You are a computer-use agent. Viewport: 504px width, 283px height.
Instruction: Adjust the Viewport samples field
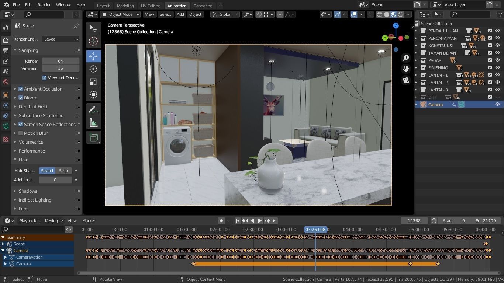point(61,68)
